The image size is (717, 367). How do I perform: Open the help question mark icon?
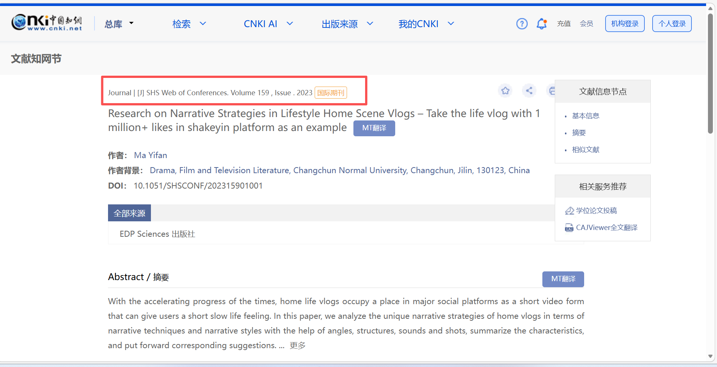click(x=522, y=24)
